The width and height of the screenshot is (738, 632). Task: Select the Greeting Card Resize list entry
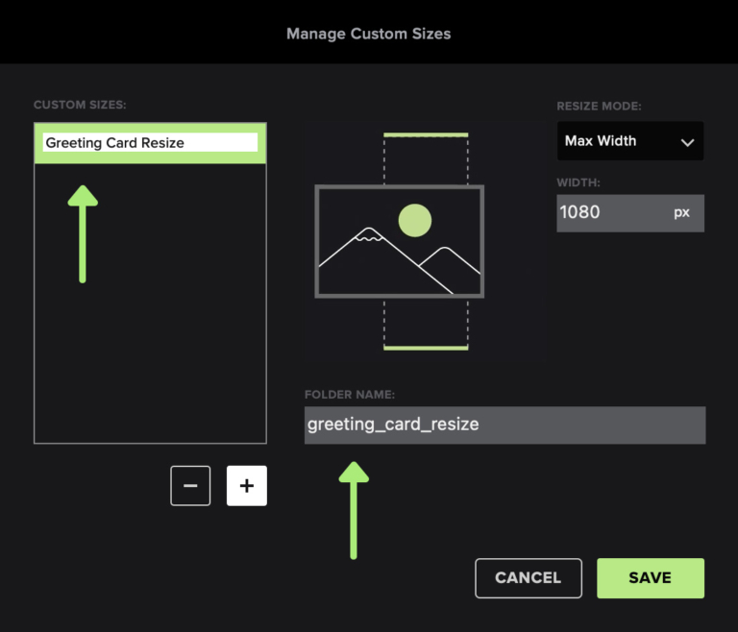tap(150, 143)
